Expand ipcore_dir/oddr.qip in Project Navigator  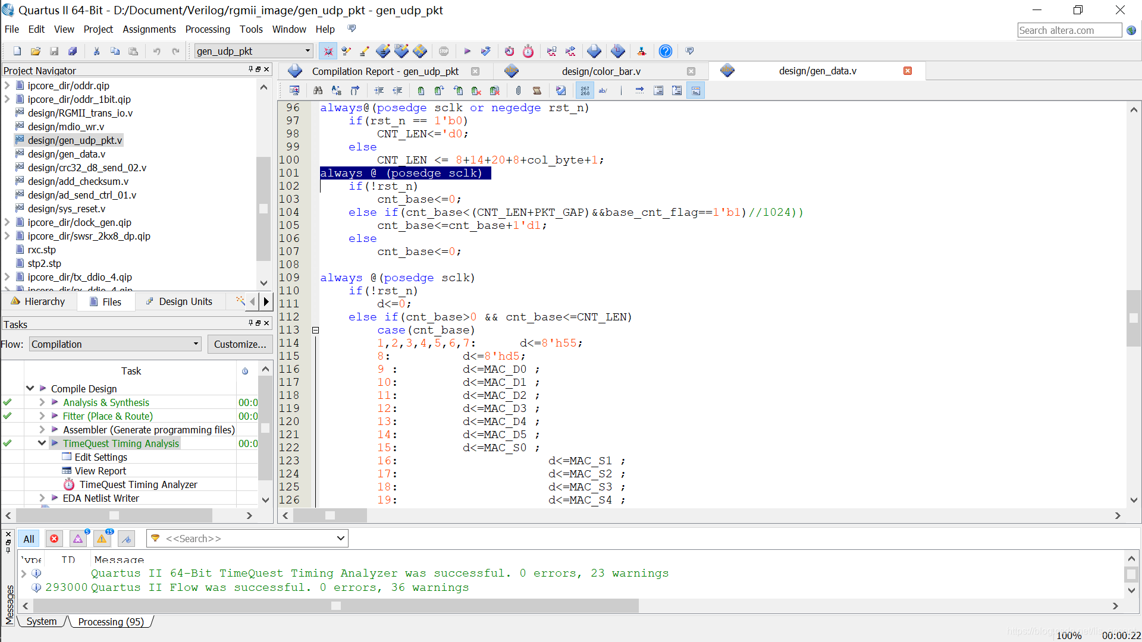pos(7,86)
